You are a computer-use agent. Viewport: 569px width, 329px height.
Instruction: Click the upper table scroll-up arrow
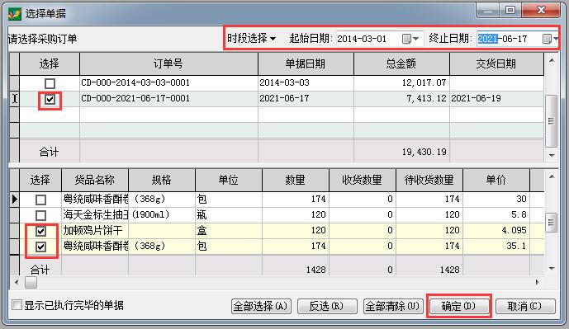tap(552, 61)
